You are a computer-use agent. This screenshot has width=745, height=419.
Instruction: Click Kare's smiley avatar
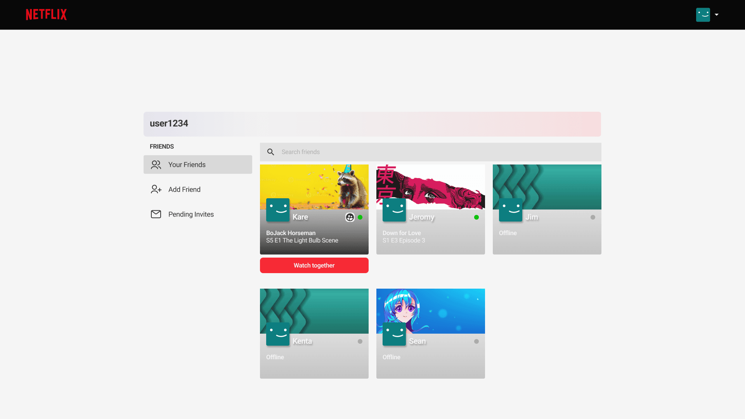278,210
